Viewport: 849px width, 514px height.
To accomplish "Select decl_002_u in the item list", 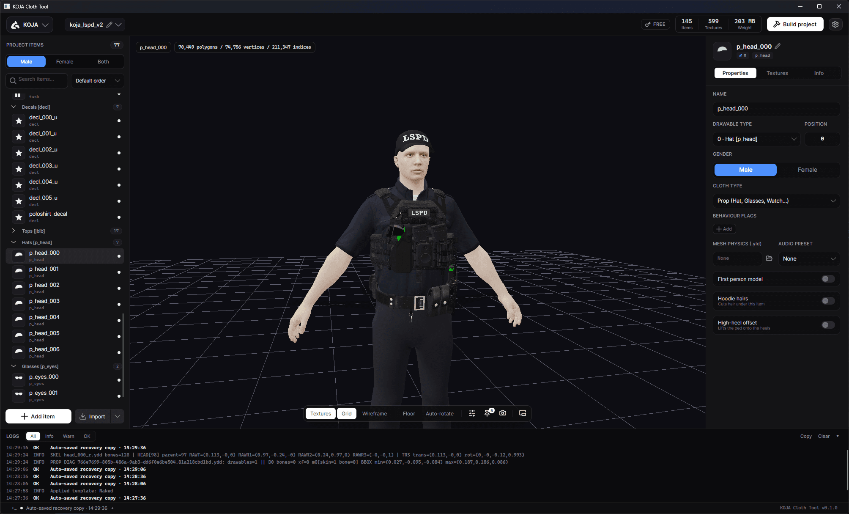I will pyautogui.click(x=65, y=153).
